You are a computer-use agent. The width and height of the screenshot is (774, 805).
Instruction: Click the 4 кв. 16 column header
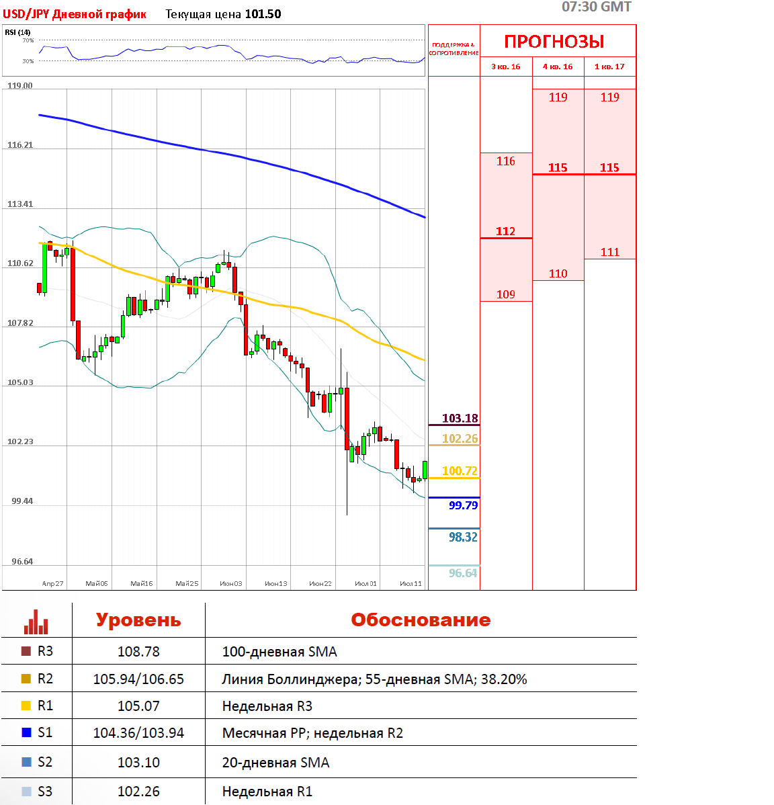click(558, 67)
